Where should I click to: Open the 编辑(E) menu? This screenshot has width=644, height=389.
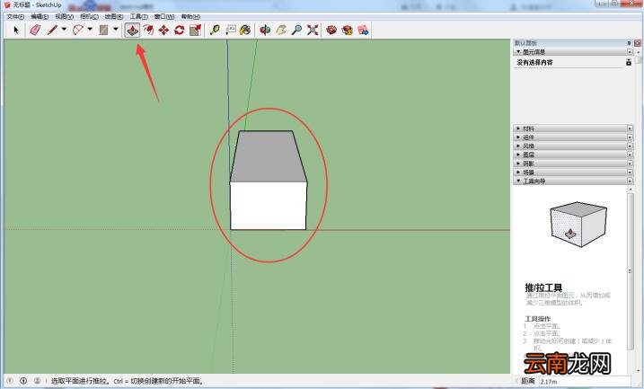point(40,16)
